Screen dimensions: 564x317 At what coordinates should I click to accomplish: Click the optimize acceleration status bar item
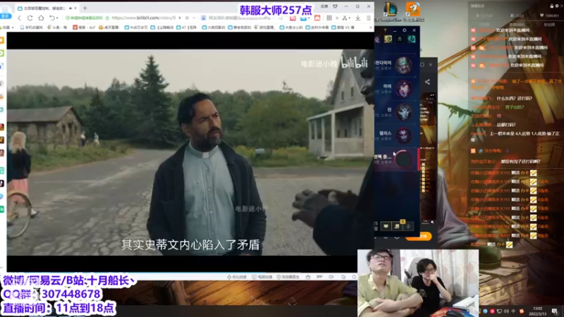click(237, 277)
